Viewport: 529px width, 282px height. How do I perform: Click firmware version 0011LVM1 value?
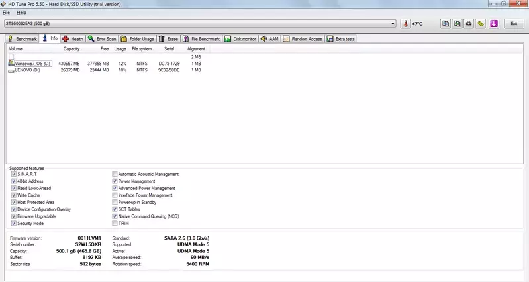coord(89,238)
